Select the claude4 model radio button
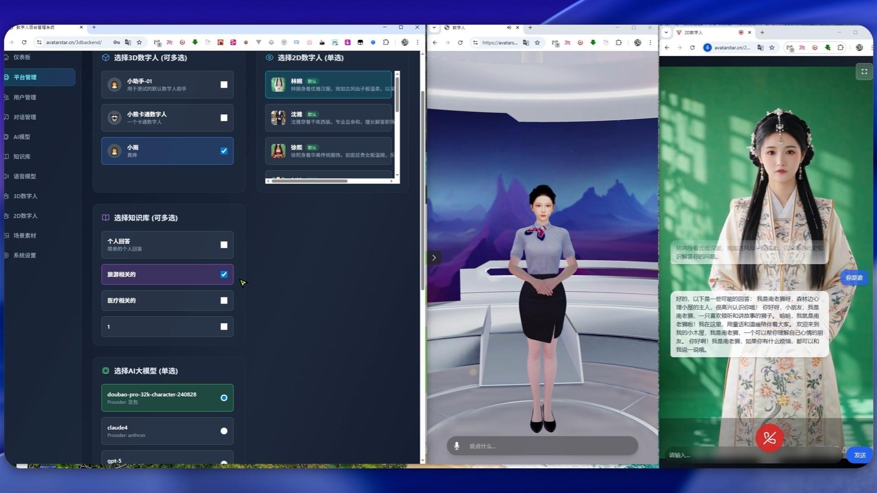Screen dimensions: 877x493 [224, 431]
